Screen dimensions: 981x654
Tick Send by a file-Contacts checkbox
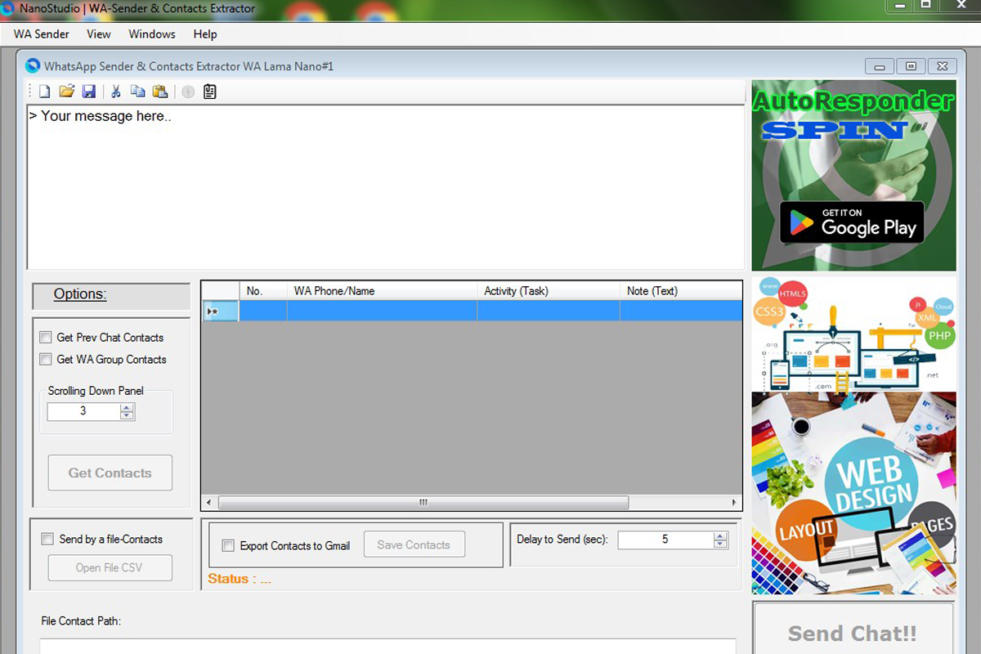47,540
